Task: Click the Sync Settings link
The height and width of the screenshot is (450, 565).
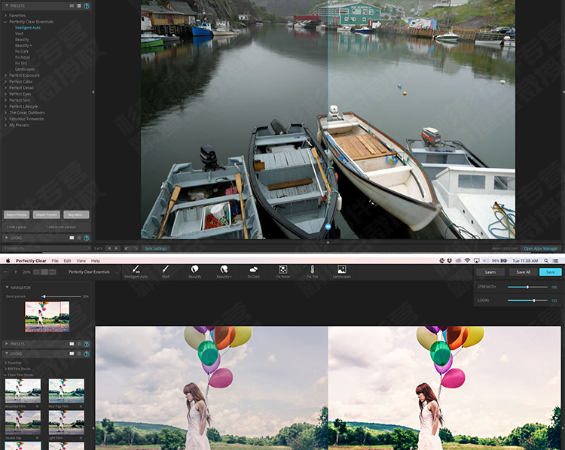Action: pos(156,248)
